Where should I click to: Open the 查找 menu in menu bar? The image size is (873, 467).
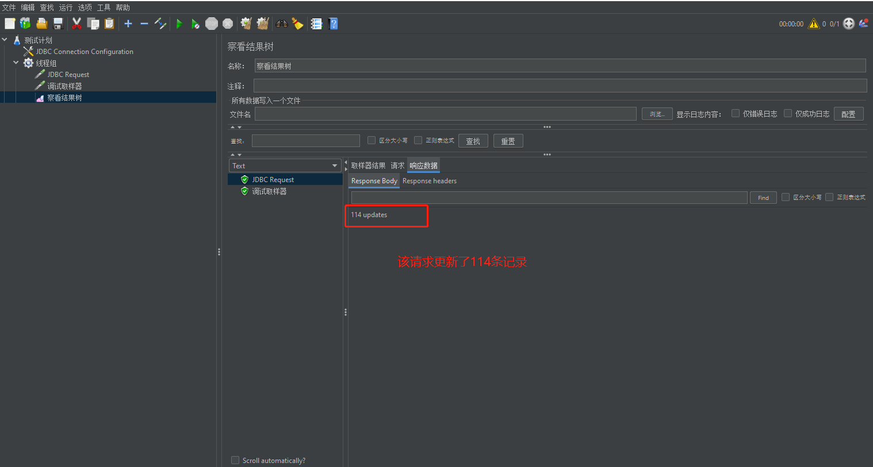pyautogui.click(x=47, y=7)
